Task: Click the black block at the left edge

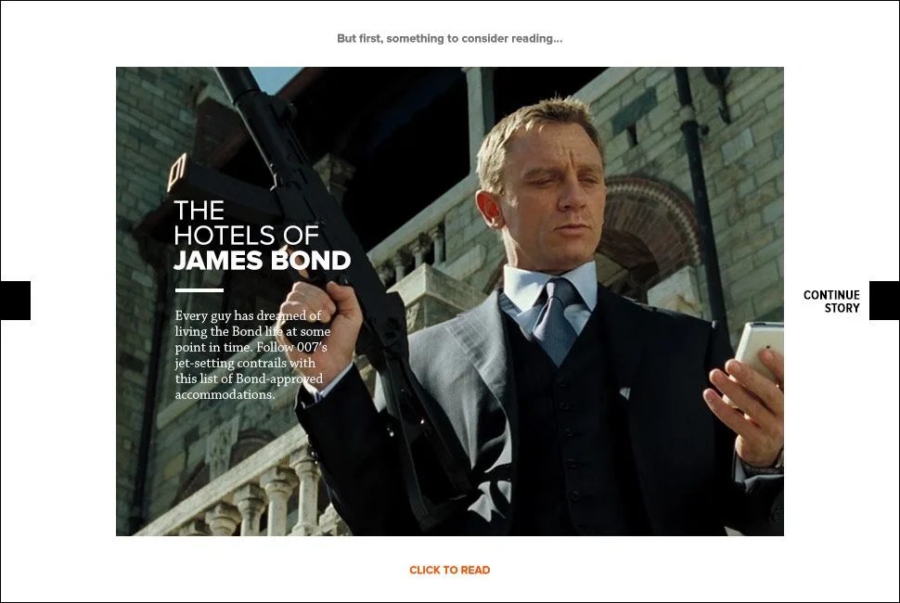Action: [x=15, y=301]
